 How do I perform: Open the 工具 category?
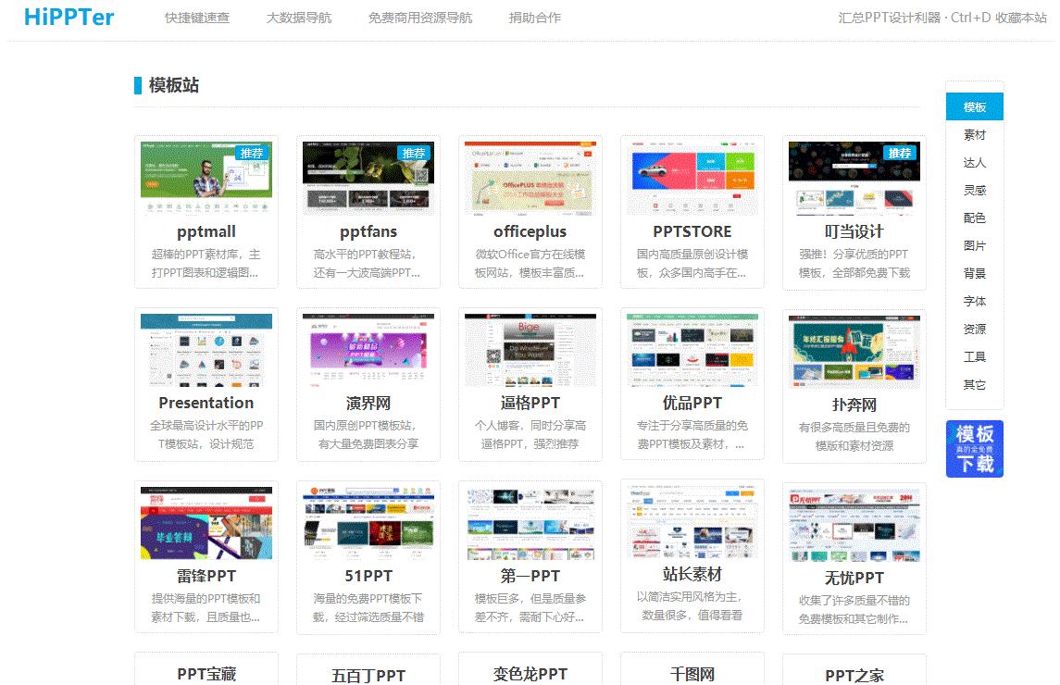click(973, 356)
